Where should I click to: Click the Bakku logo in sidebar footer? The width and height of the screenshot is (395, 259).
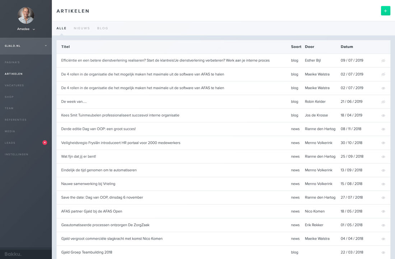coord(13,254)
